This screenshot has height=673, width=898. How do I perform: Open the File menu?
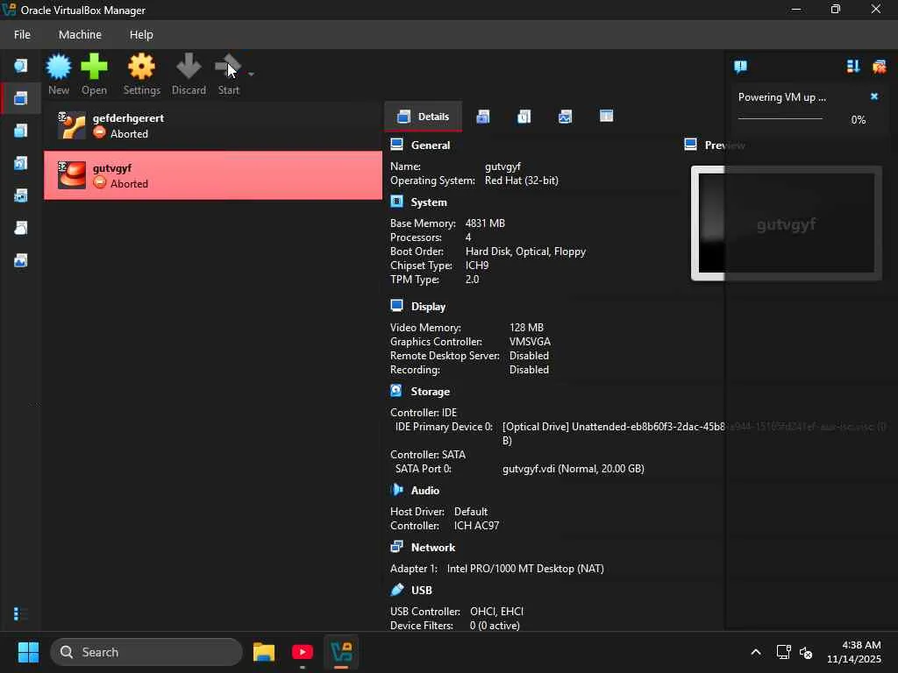coord(22,35)
